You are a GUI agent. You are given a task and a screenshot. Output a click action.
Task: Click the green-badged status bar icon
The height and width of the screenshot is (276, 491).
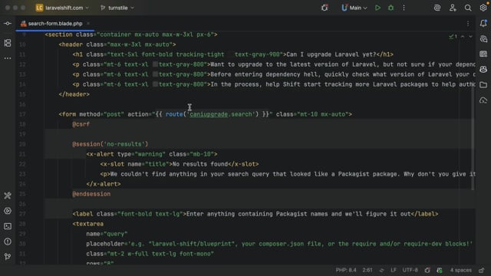tap(440, 270)
